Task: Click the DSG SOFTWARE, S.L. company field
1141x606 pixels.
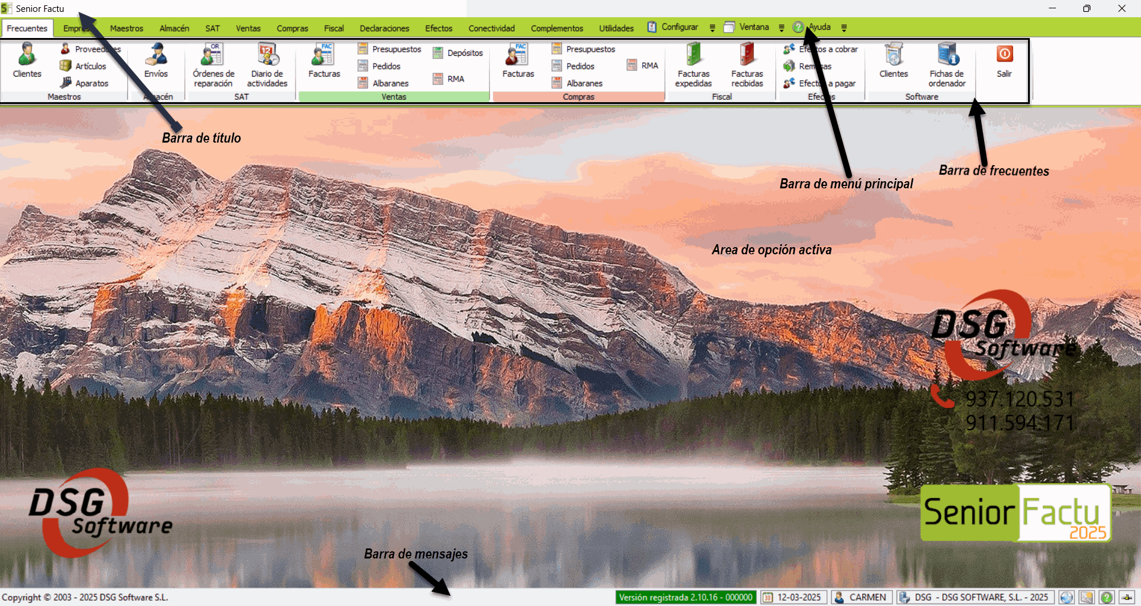Action: pyautogui.click(x=975, y=597)
